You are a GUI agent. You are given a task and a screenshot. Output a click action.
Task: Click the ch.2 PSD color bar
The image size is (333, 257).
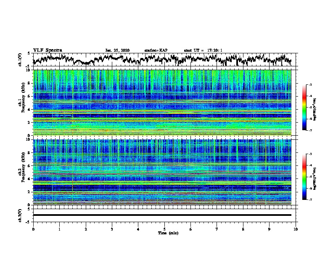click(304, 177)
